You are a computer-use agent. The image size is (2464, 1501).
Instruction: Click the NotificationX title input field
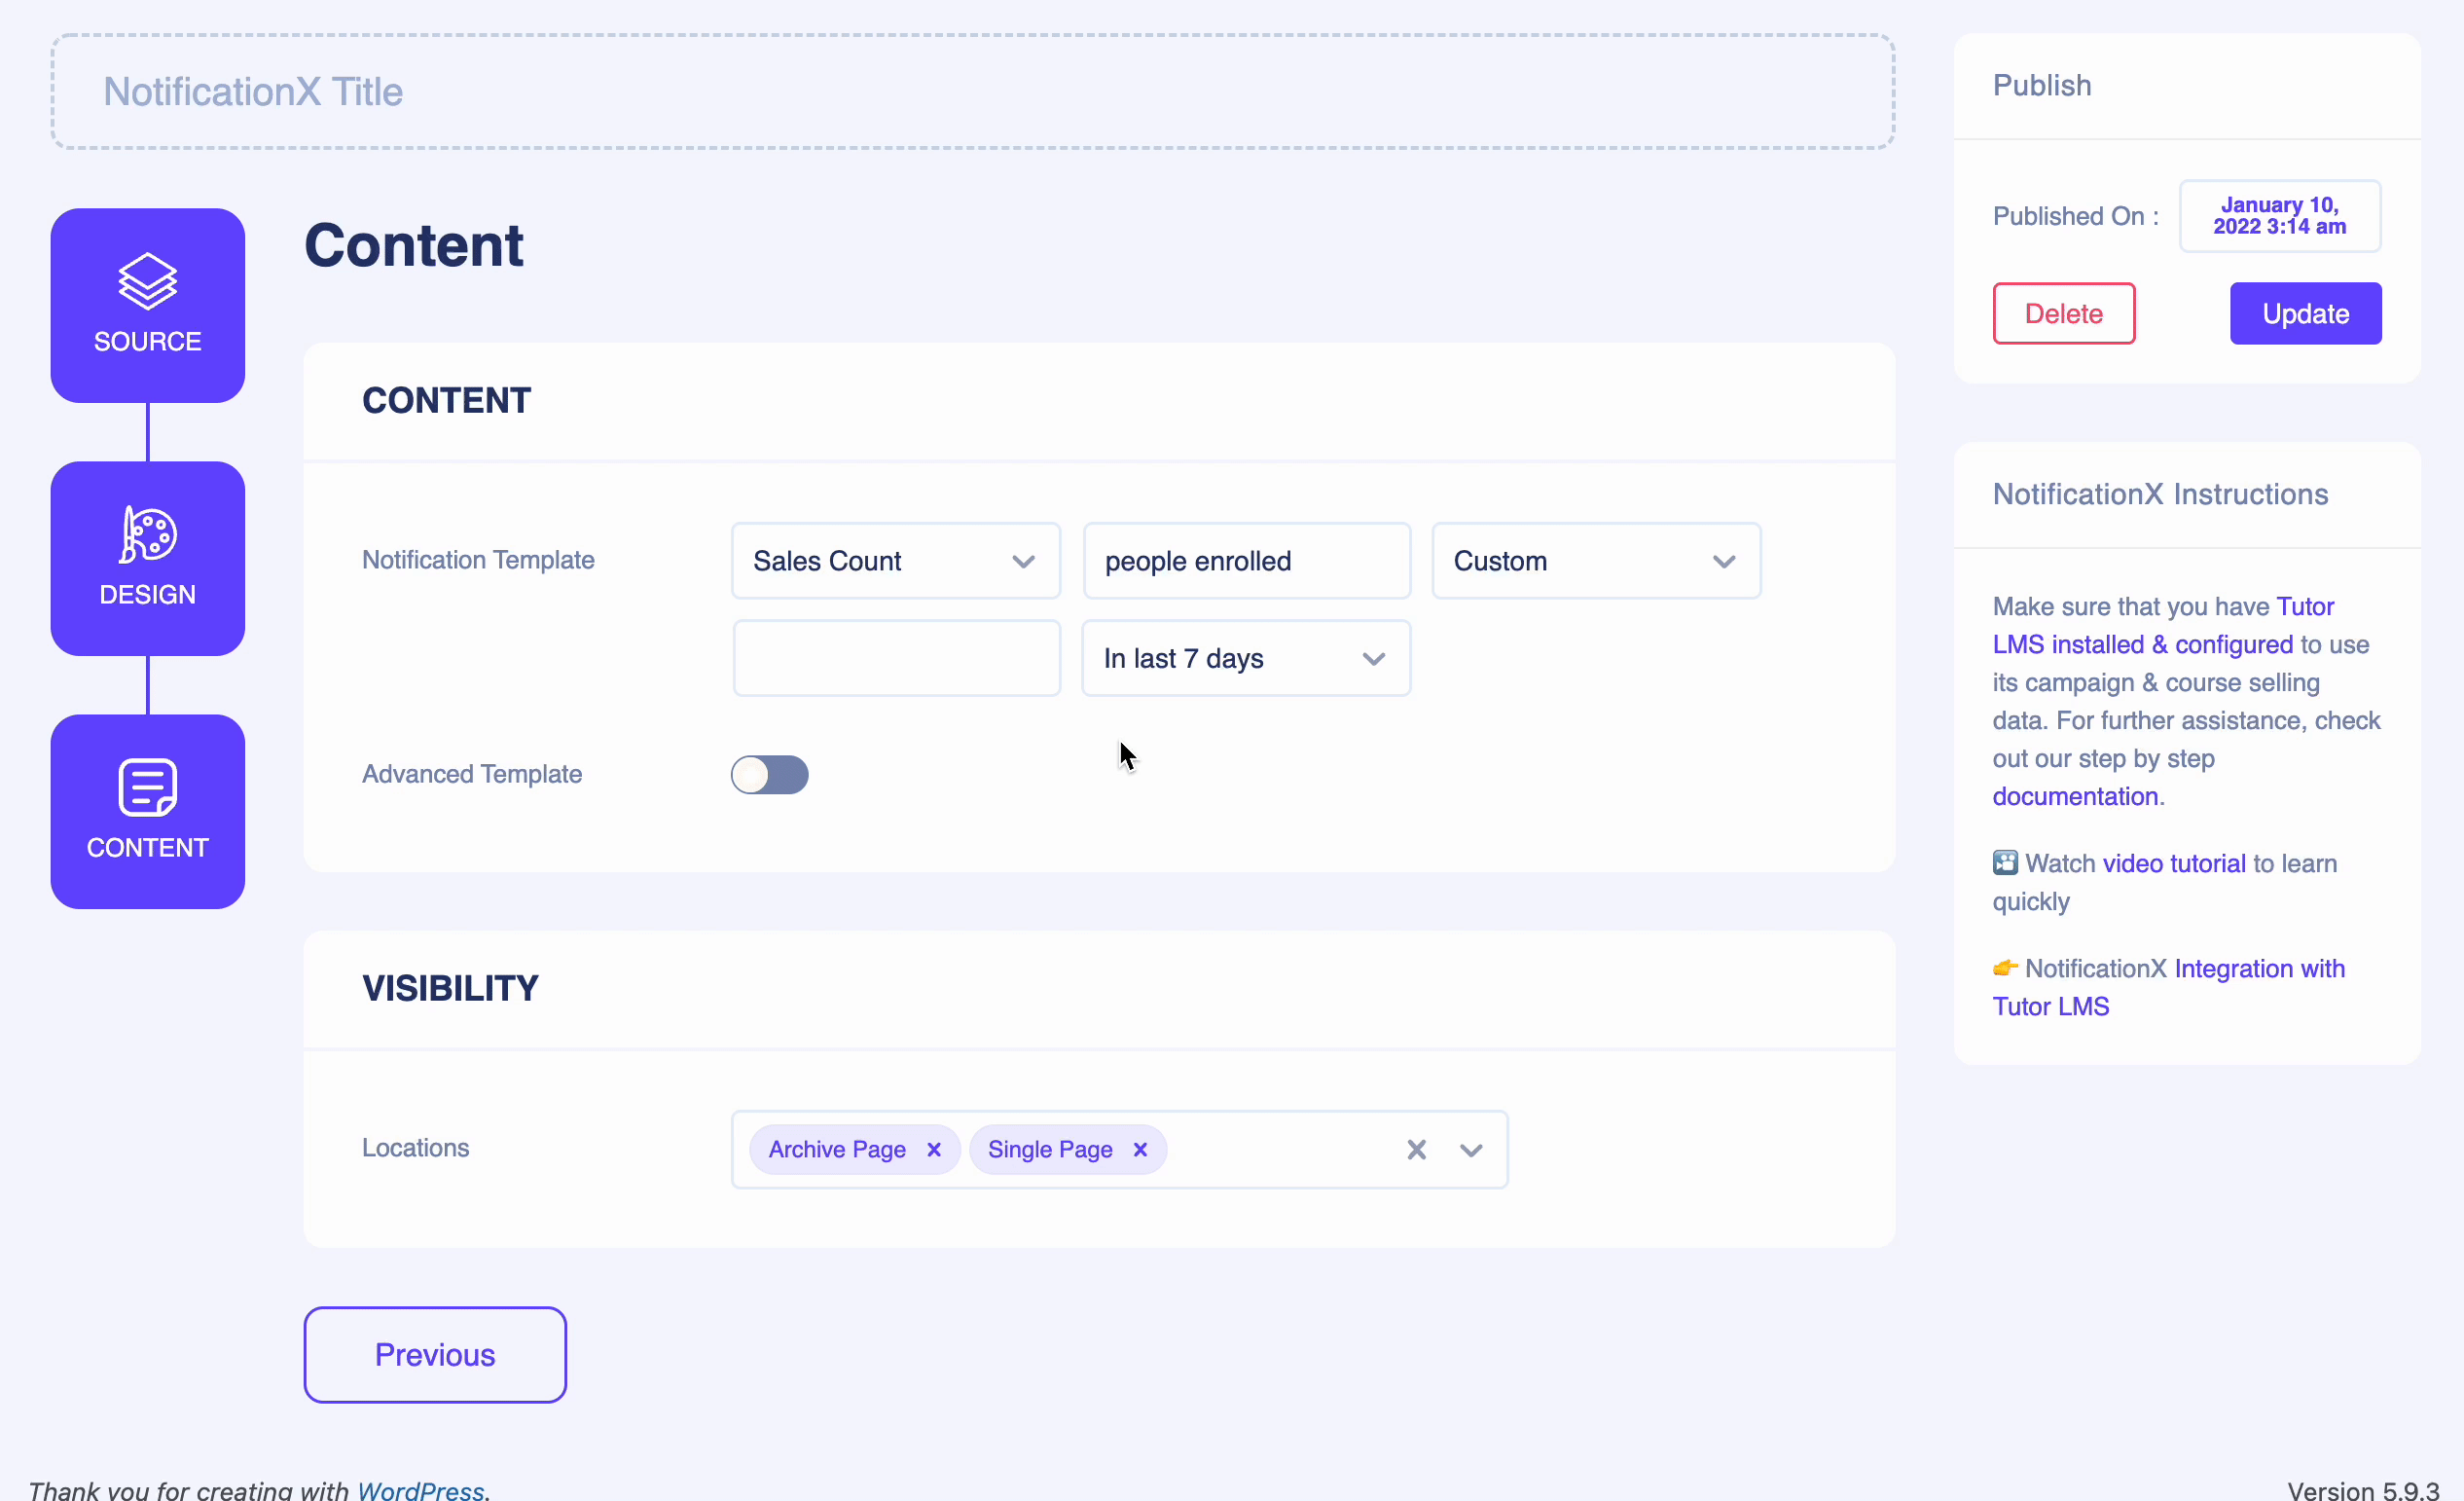coord(973,90)
